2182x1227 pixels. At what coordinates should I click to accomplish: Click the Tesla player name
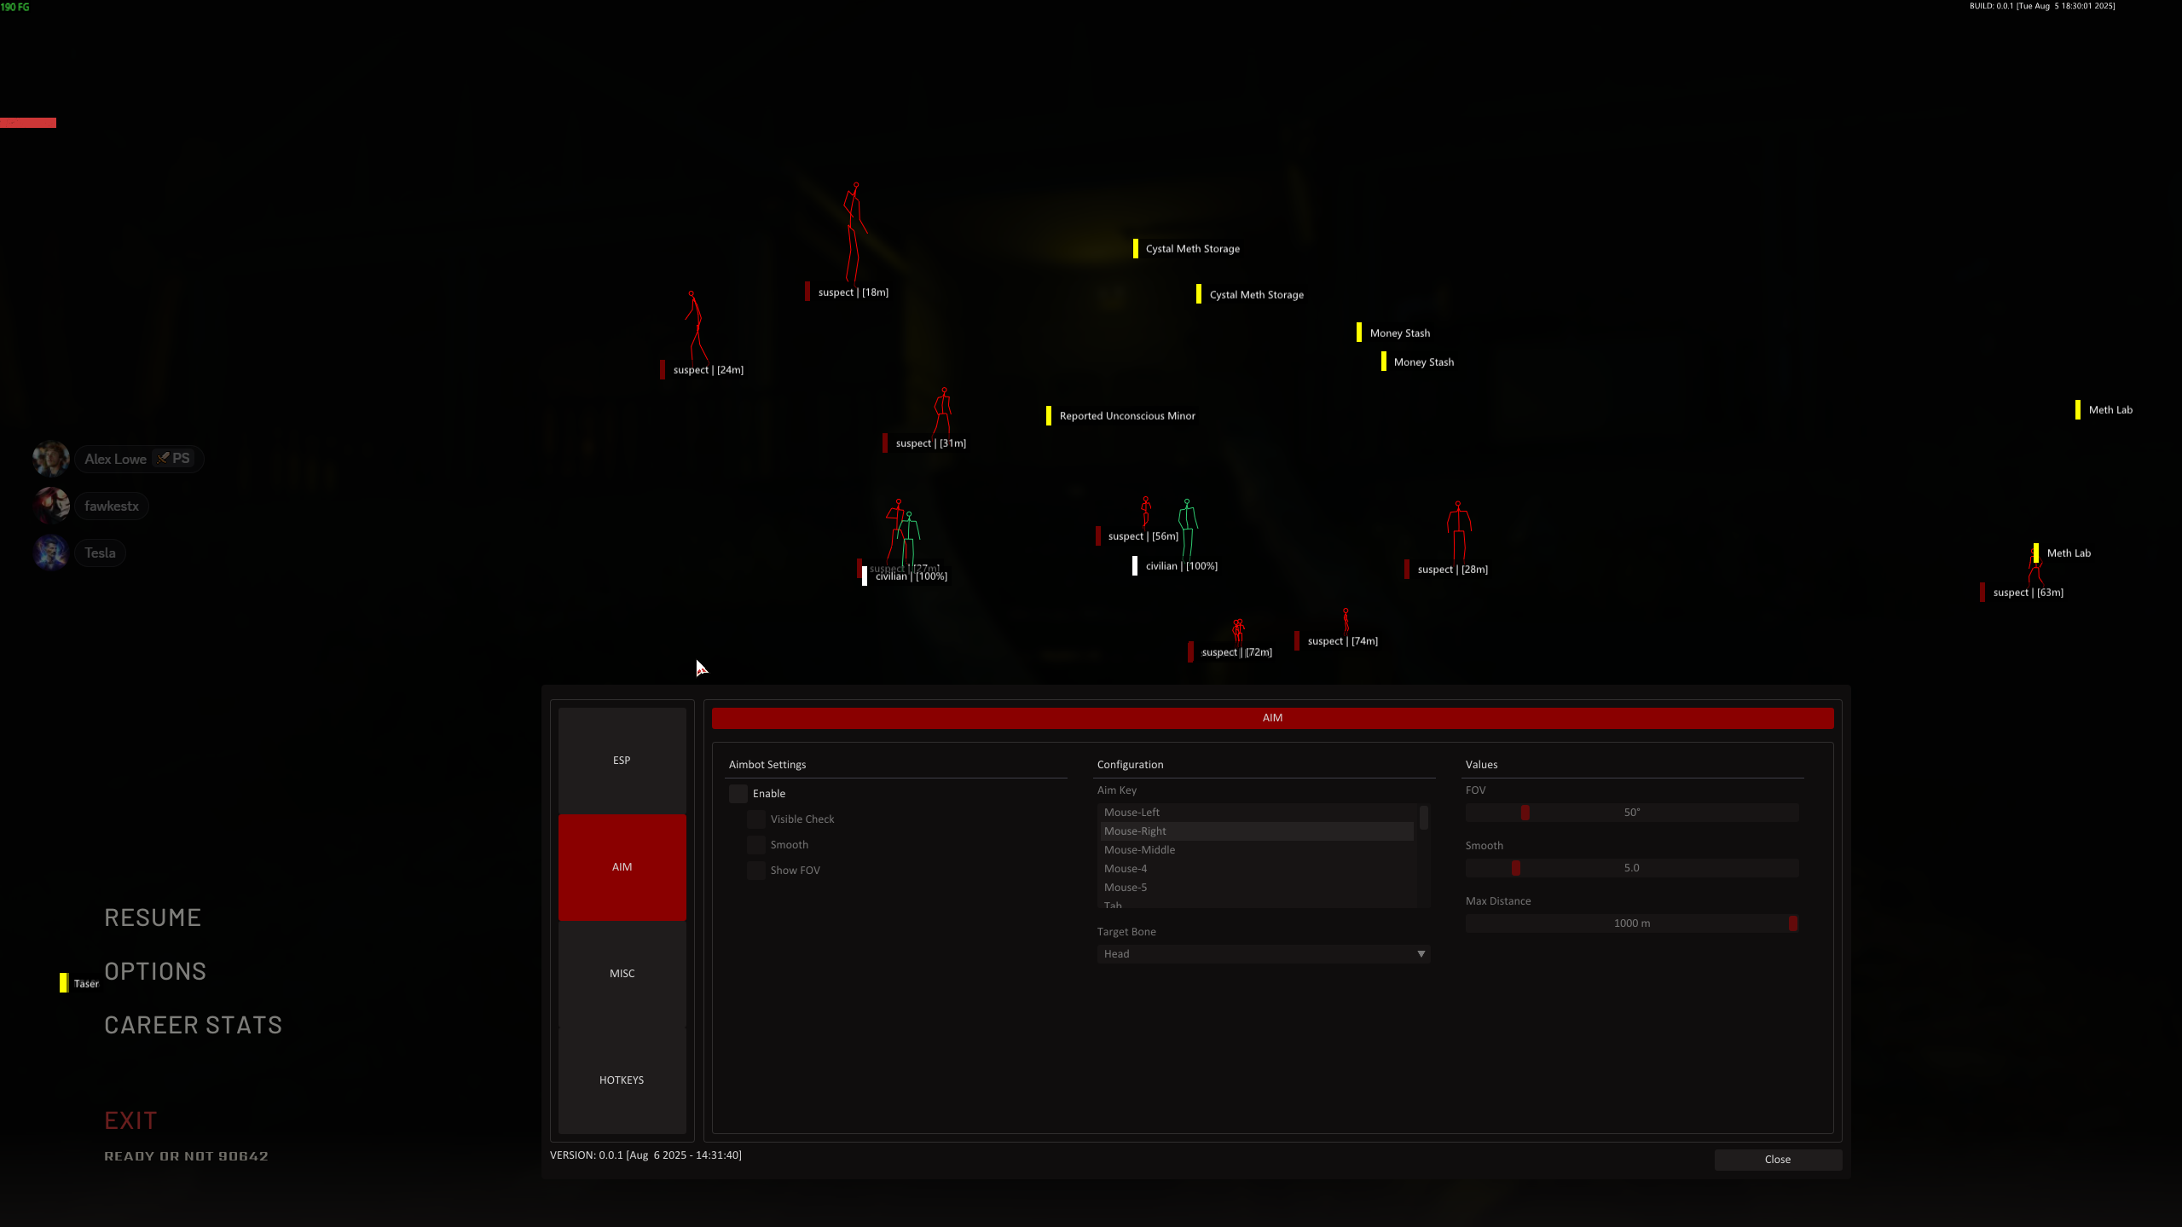pyautogui.click(x=100, y=553)
